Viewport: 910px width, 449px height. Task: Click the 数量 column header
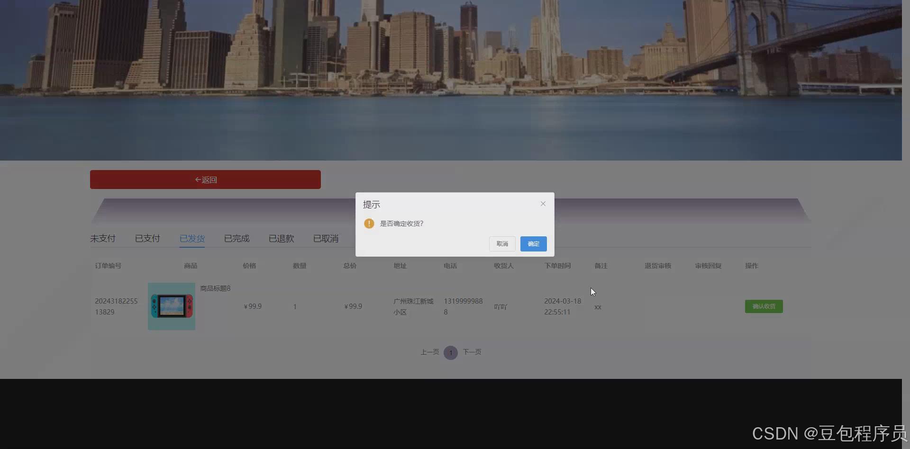click(300, 266)
